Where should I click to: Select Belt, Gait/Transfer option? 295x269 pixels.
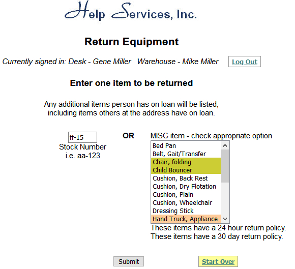coord(186,154)
